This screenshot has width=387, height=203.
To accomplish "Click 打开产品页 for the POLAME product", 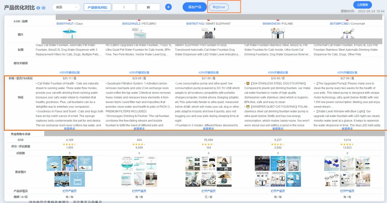I will point(278,191).
